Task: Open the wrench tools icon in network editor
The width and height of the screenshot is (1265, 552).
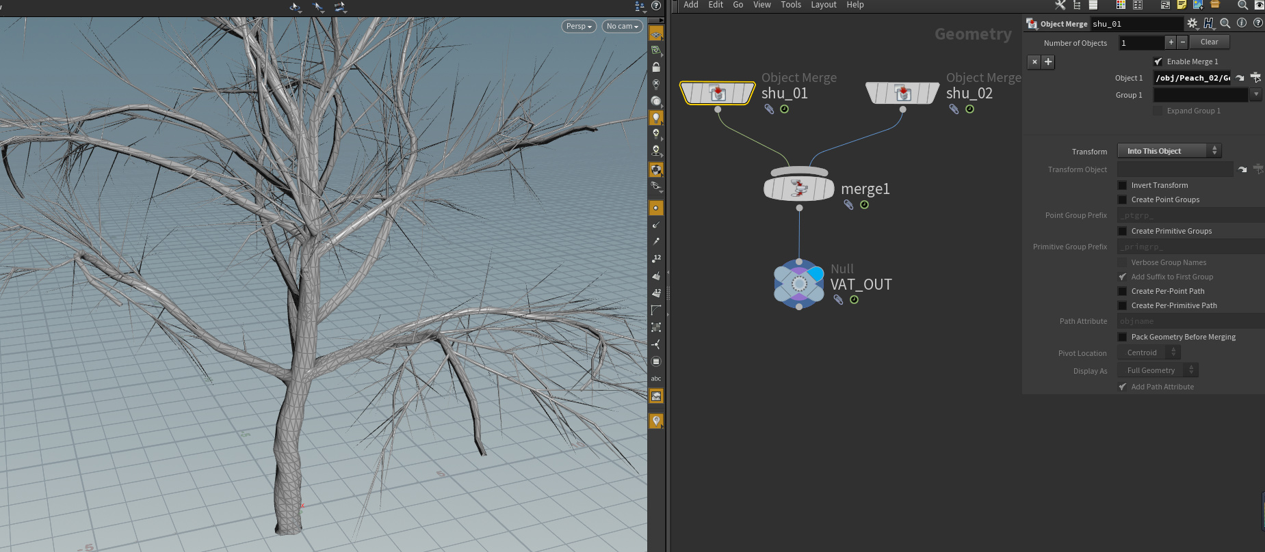Action: (1060, 5)
